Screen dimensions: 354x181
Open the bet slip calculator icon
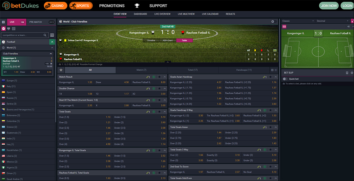coord(347,73)
